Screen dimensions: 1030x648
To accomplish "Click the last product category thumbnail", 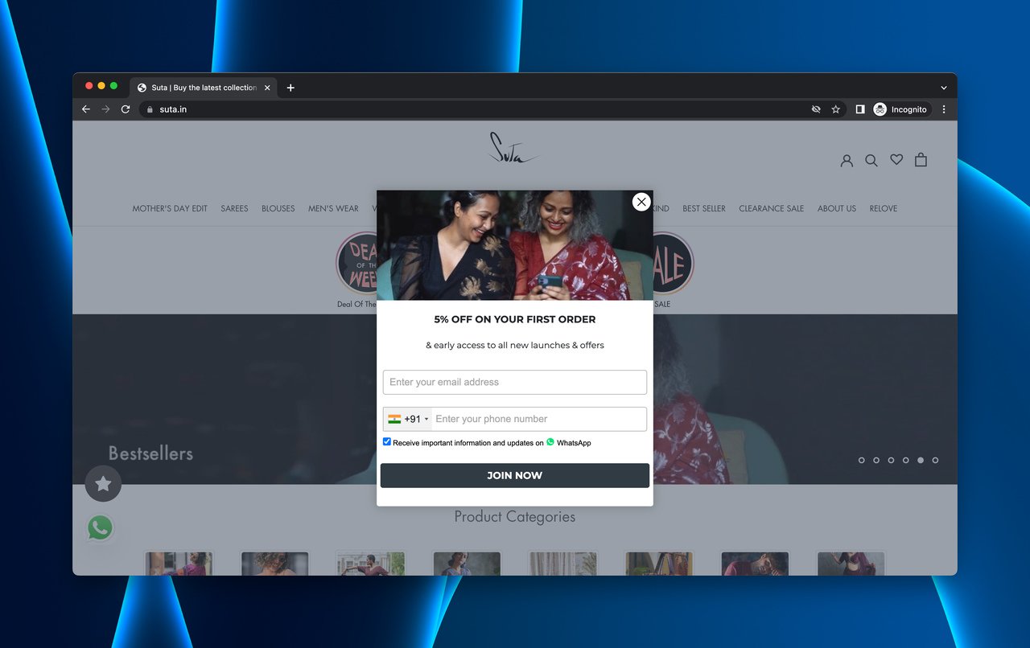I will pos(851,563).
